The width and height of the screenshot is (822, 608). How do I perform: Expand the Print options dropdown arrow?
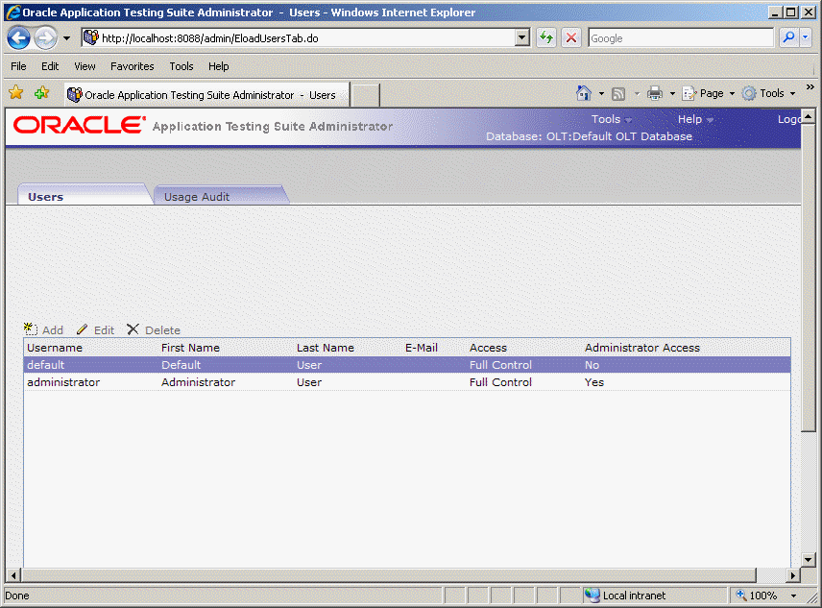(x=672, y=94)
